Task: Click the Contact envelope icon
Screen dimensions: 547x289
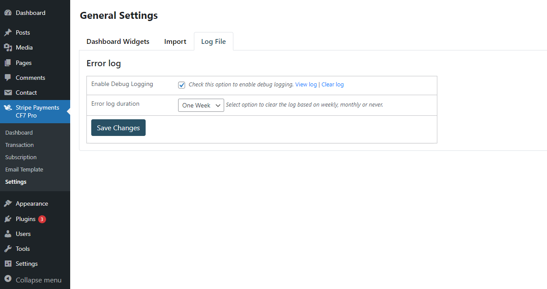Action: coord(8,93)
